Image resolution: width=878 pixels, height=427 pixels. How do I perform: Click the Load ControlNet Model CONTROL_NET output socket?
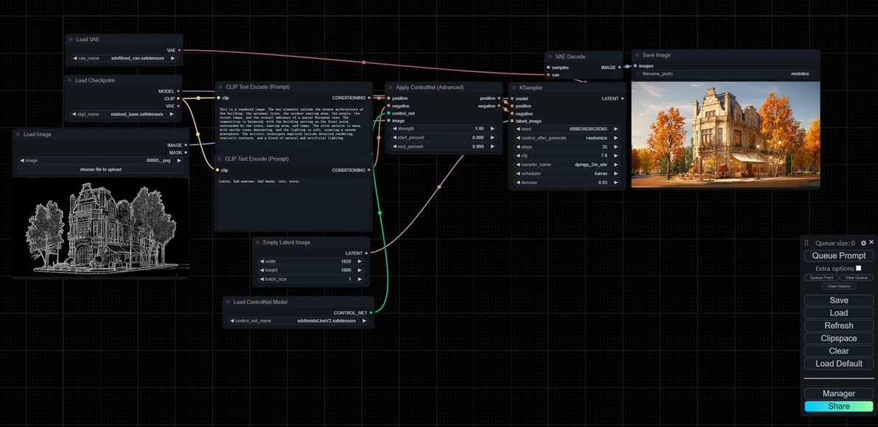370,313
